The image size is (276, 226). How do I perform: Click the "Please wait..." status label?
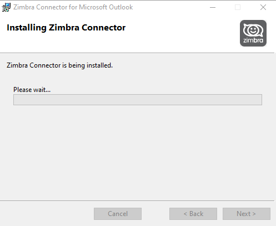tap(32, 90)
